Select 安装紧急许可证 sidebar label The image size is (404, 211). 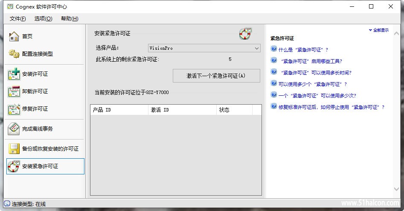pyautogui.click(x=40, y=166)
